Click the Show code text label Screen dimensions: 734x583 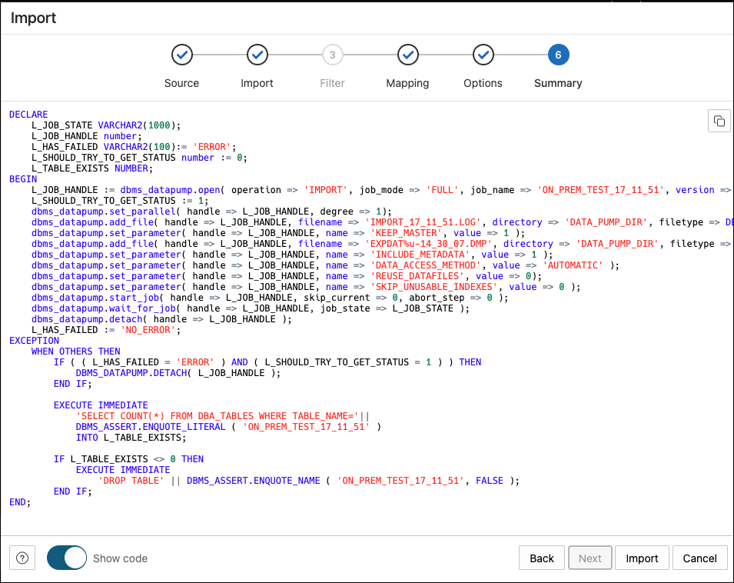(121, 558)
